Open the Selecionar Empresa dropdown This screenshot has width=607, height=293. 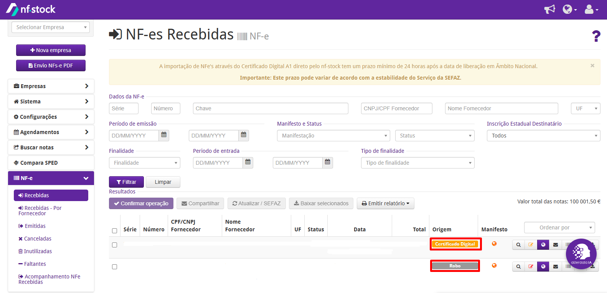point(51,27)
